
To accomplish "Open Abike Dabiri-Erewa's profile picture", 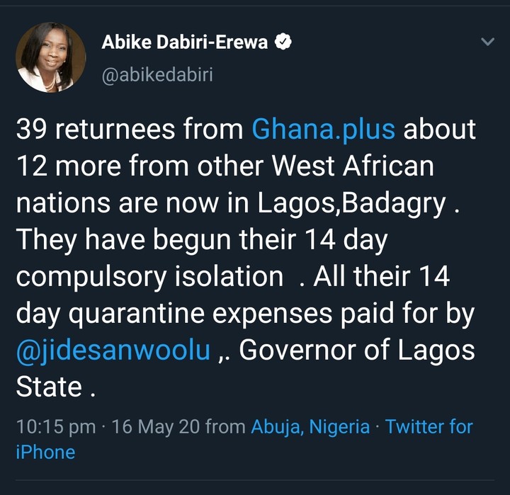I will 50,57.
